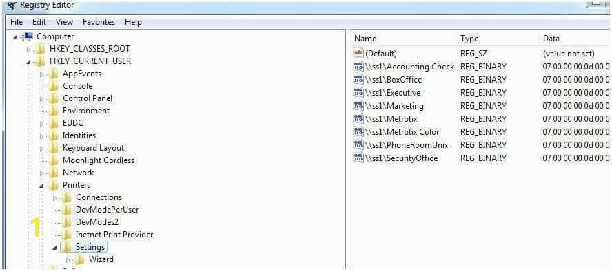Click the HKEY_CLASSES_ROOT folder icon

(40, 49)
